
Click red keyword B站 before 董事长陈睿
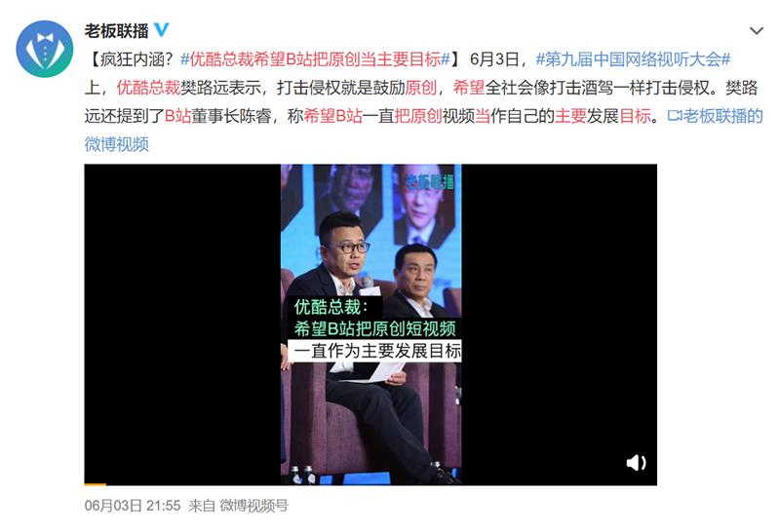click(x=177, y=116)
